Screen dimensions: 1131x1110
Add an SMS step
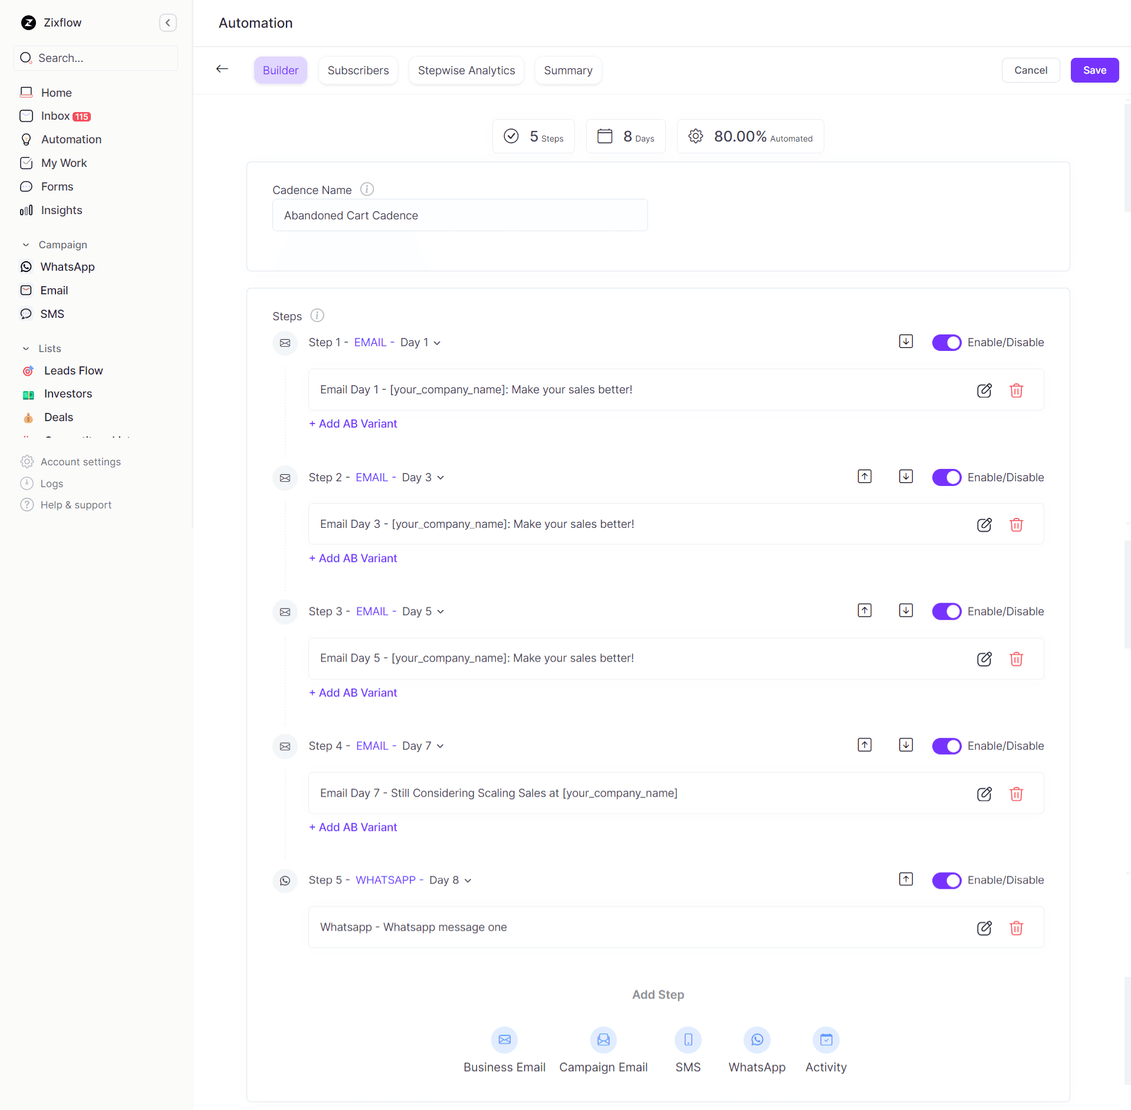click(688, 1040)
